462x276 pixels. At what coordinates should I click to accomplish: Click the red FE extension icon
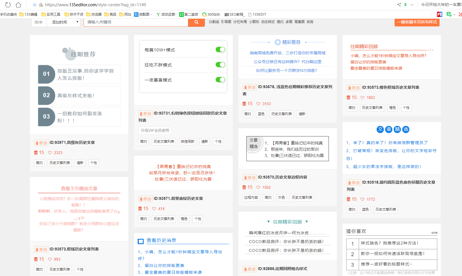(440, 14)
